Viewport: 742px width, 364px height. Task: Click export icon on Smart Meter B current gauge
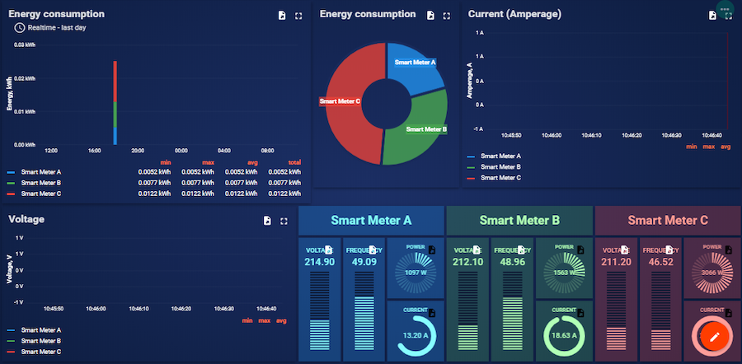(x=580, y=313)
